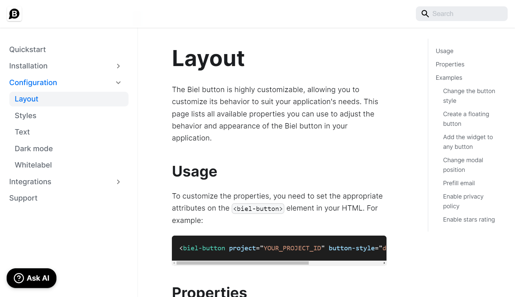Open the Quickstart page
This screenshot has width=515, height=297.
click(27, 49)
